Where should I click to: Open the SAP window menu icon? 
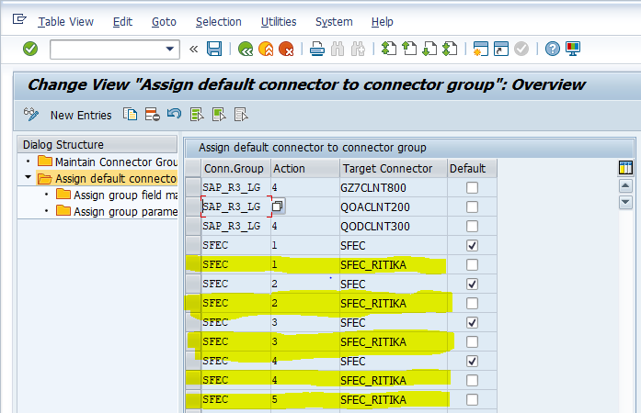click(19, 18)
